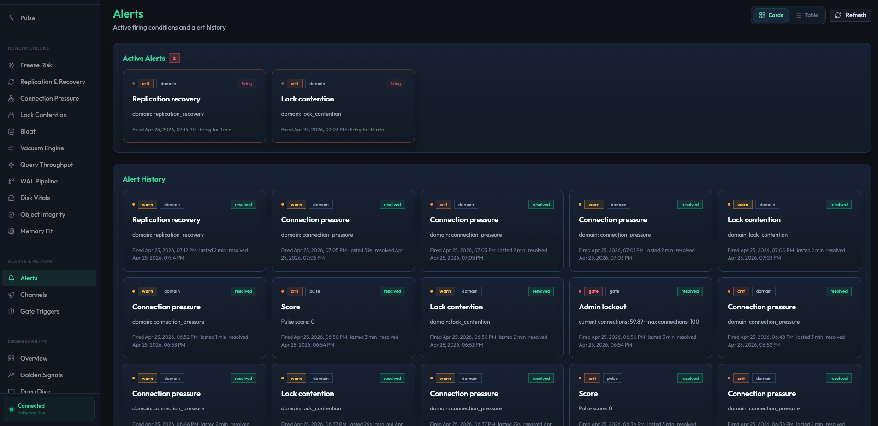Click "domain: replication_recovery" in active alert
The width and height of the screenshot is (878, 426).
[x=168, y=114]
